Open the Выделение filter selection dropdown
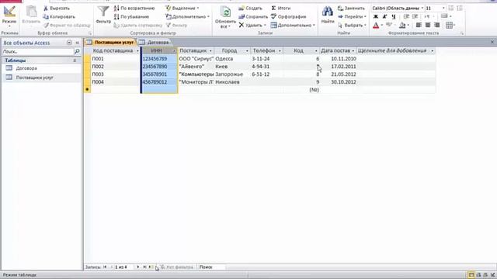The image size is (497, 279). tap(182, 9)
